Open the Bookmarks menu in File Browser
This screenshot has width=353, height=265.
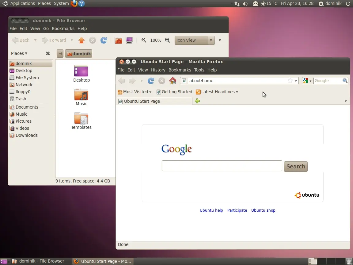pos(63,29)
